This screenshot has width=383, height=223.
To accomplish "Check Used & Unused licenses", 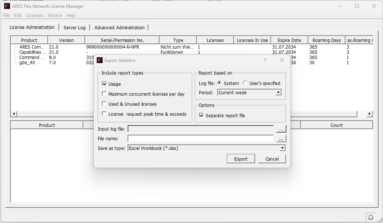I will coord(104,104).
